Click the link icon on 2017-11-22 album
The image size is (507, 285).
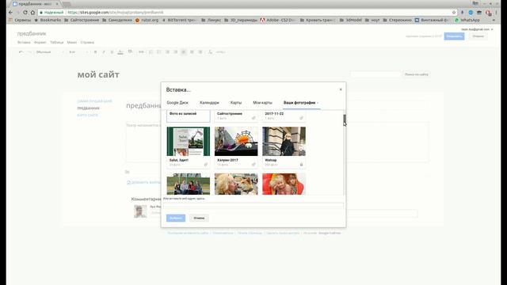301,118
